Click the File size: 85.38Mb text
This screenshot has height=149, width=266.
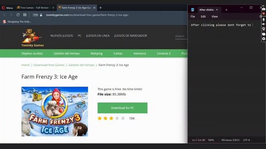pos(112,94)
